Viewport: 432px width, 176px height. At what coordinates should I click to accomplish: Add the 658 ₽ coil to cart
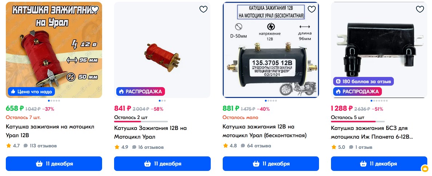click(54, 164)
